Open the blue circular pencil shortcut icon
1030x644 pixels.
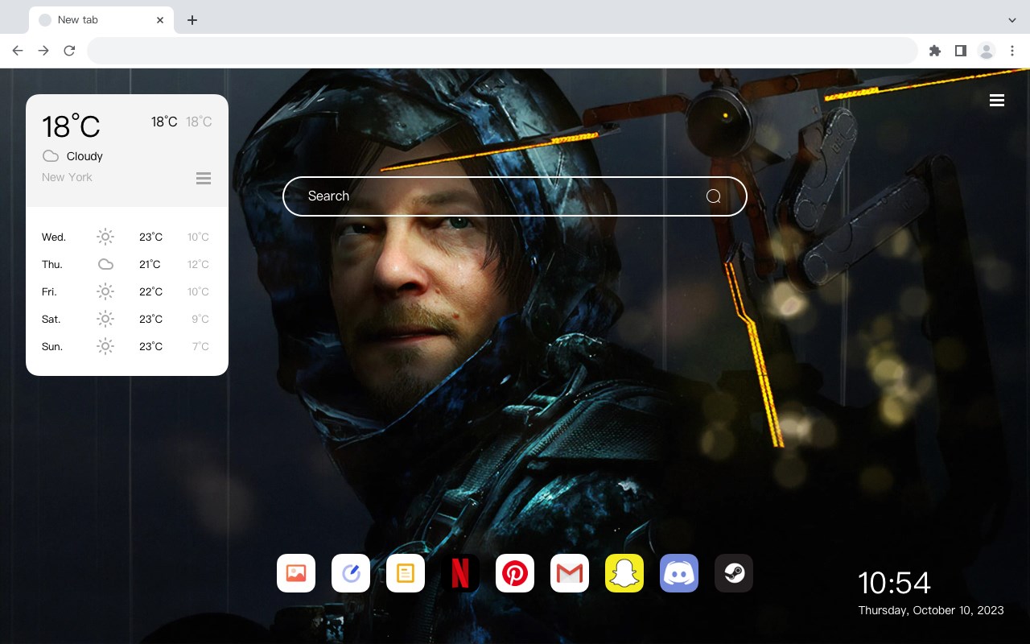tap(351, 573)
